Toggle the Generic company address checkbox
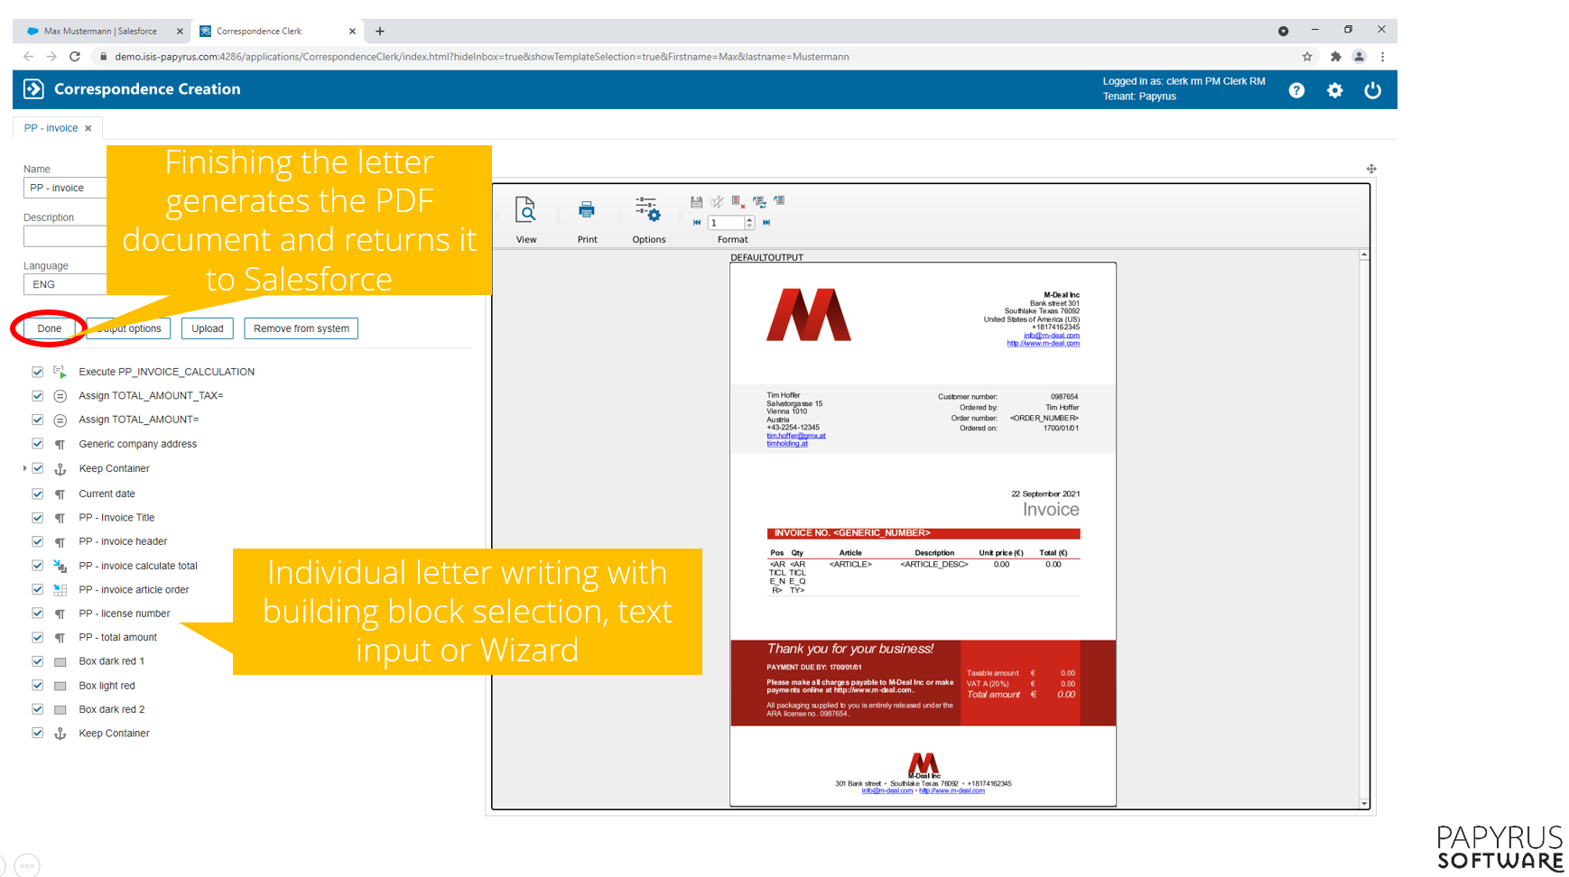Viewport: 1569px width, 877px height. click(x=37, y=444)
